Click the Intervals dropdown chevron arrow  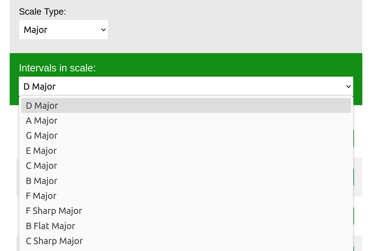[348, 87]
